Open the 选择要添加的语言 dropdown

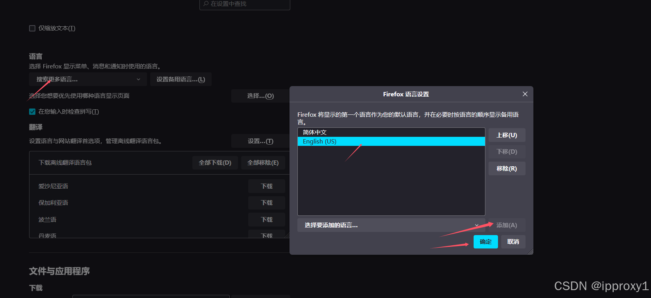pos(391,225)
